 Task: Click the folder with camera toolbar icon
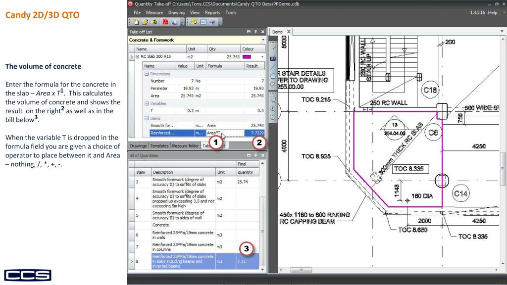point(194,22)
